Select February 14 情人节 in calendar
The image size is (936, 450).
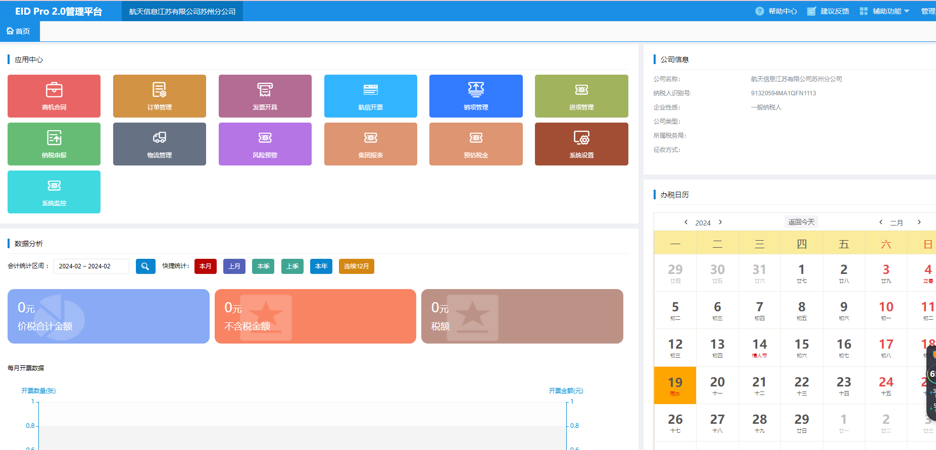click(x=760, y=348)
